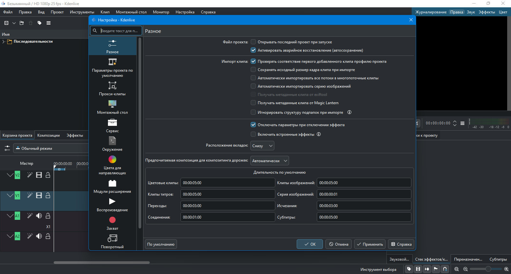Switch to Композиции tab
511x274 pixels.
pyautogui.click(x=49, y=135)
